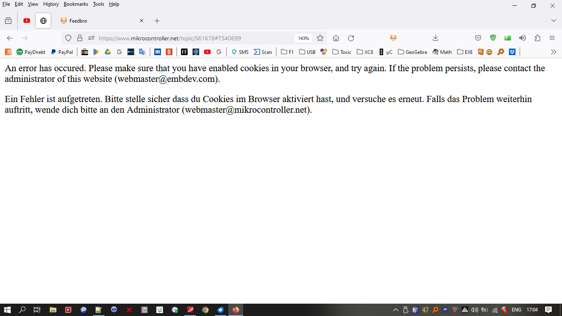The width and height of the screenshot is (562, 316).
Task: Close the Feedbro tab
Action: coord(142,21)
